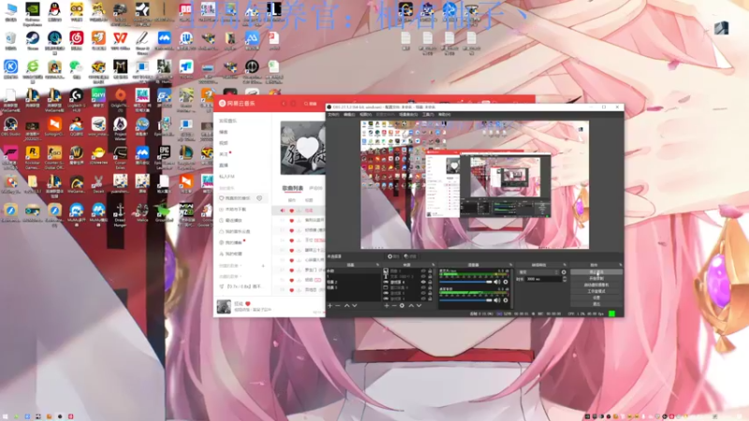749x421 pixels.
Task: Click now-playing song thumbnail in NetEase footer
Action: [224, 307]
